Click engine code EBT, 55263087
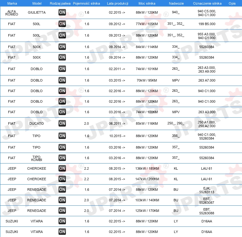Image resolution: width=242 pixels, height=237 pixels. (207, 201)
